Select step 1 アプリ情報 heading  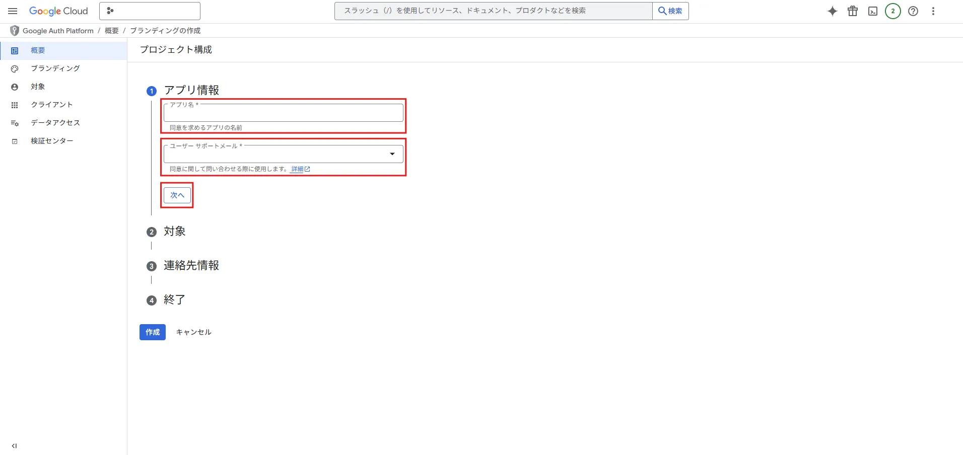click(191, 90)
